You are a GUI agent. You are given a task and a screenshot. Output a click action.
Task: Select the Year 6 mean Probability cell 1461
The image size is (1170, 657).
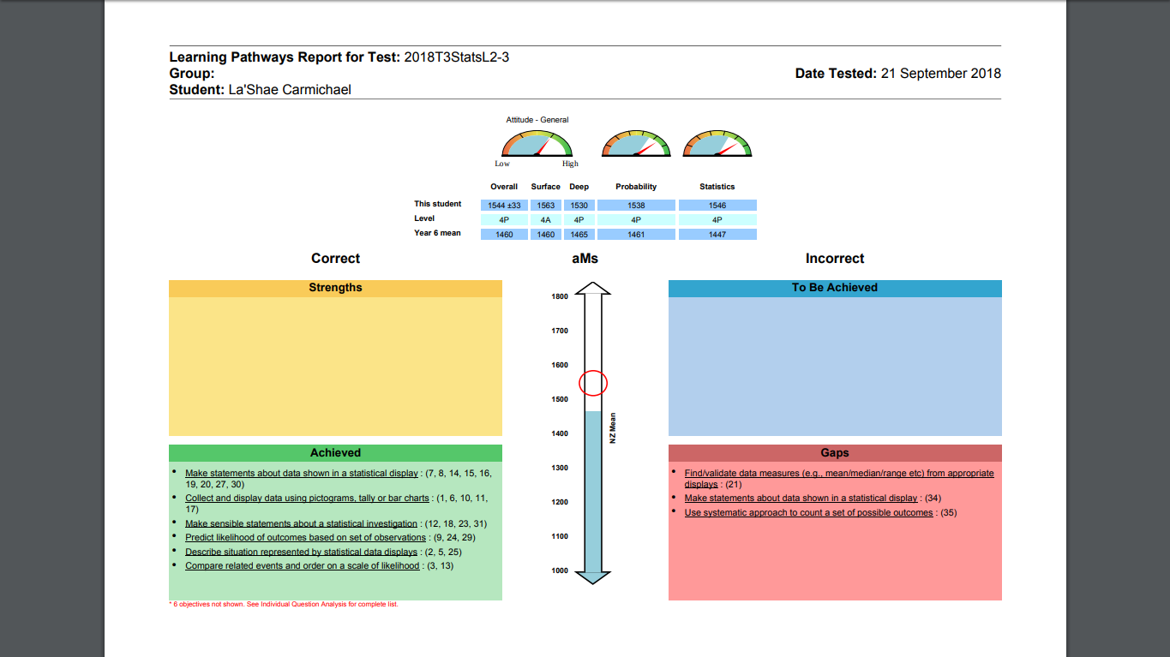tap(636, 235)
